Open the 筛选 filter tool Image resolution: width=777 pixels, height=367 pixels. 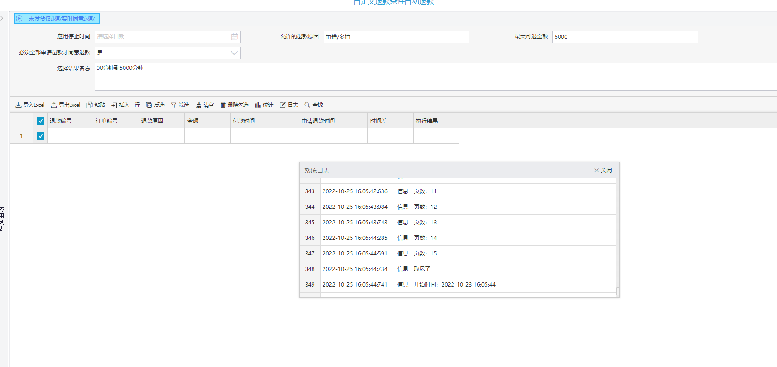click(x=180, y=105)
